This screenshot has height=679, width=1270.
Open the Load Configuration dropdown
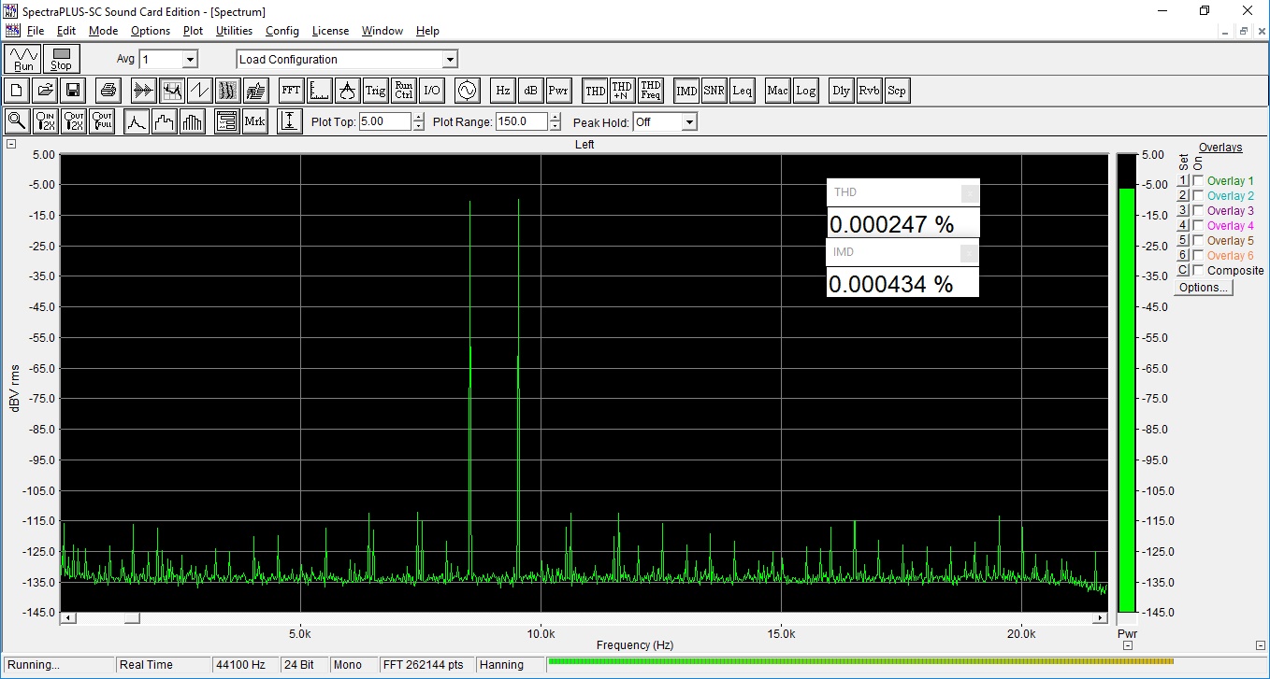[x=450, y=59]
